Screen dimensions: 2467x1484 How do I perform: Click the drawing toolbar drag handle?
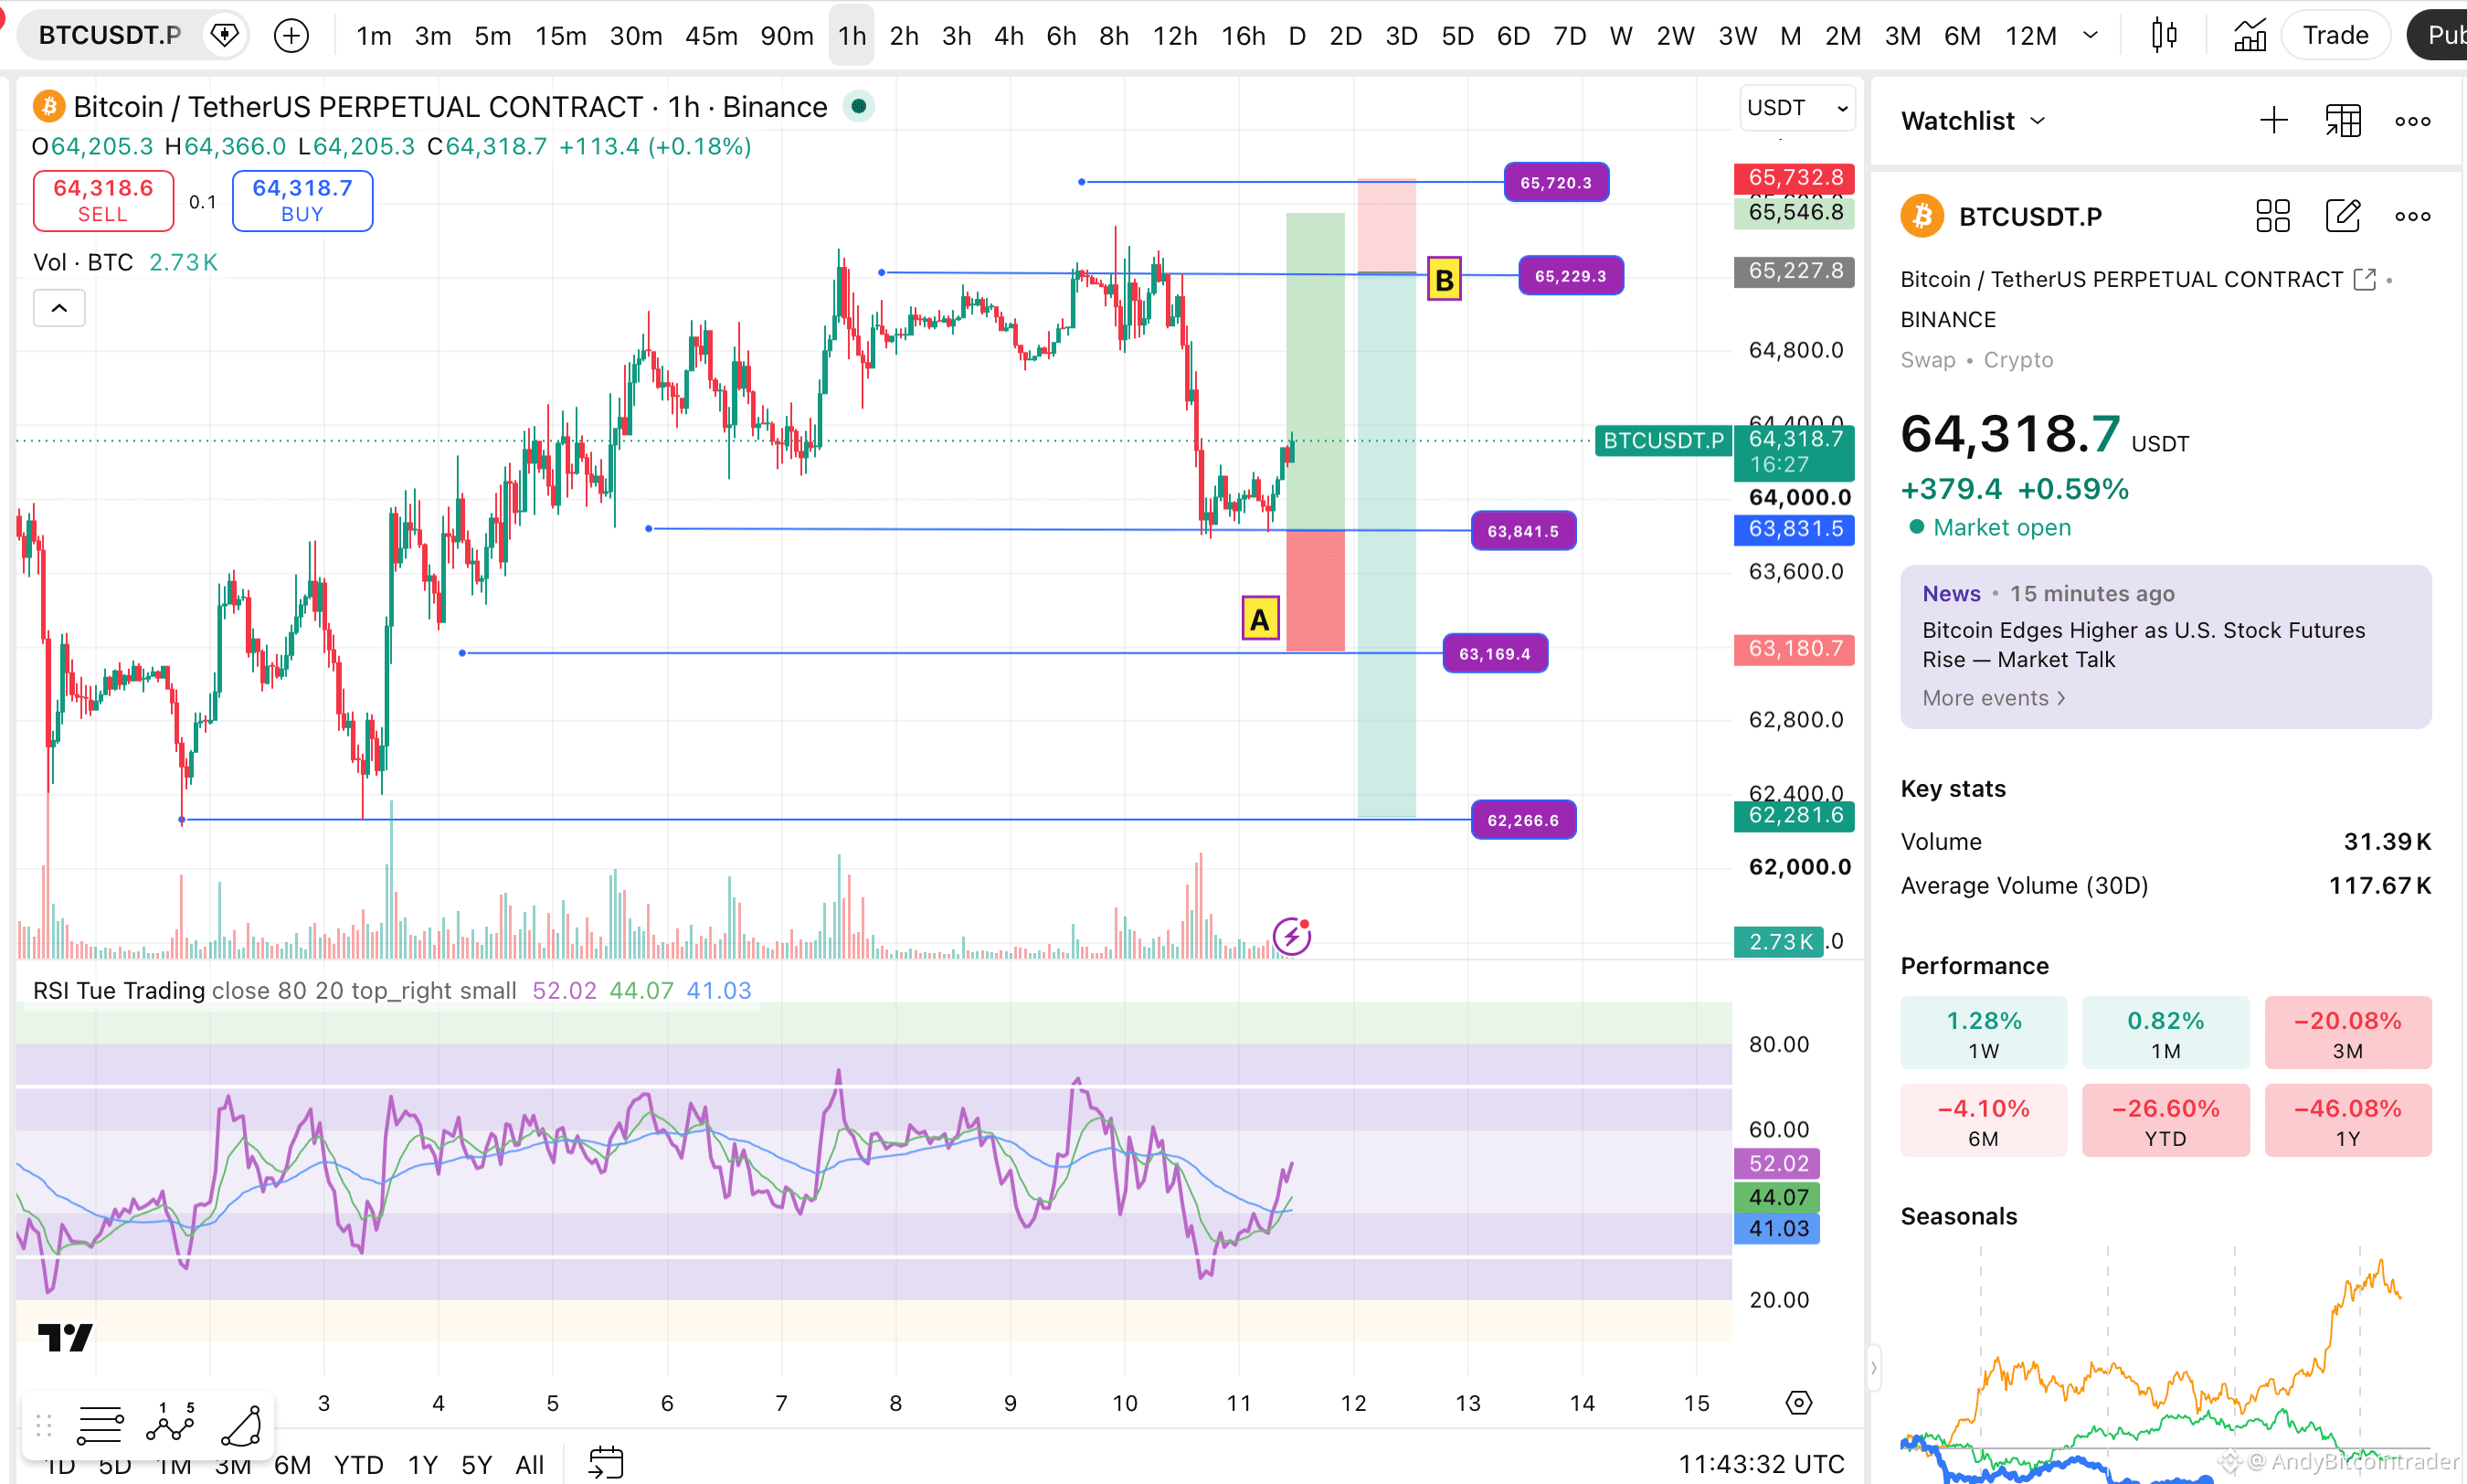(43, 1425)
